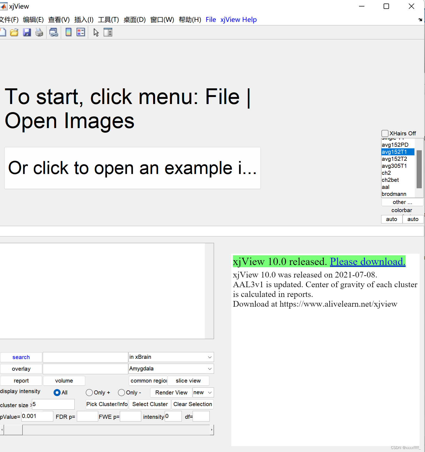Click the New Figure toolbar icon
425x452 pixels.
3,32
